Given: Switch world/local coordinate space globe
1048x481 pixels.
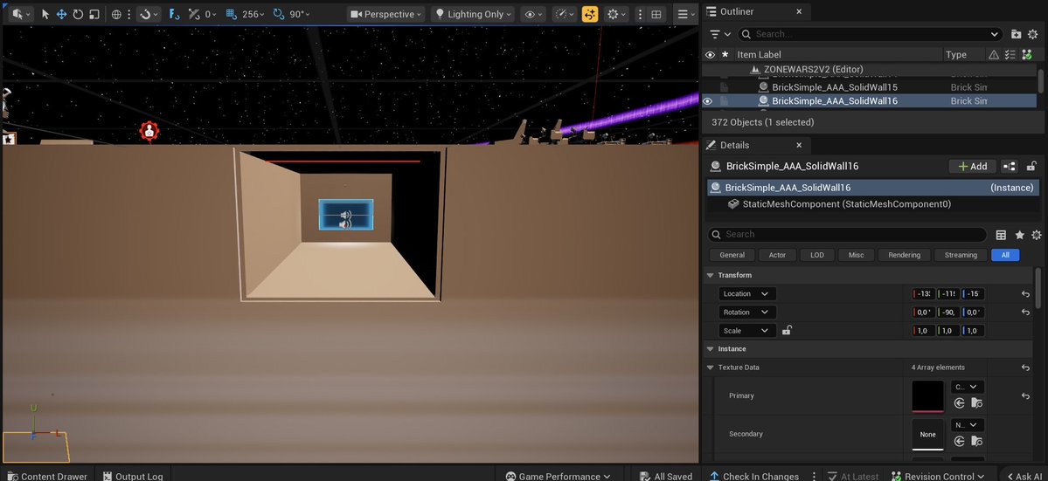Looking at the screenshot, I should pyautogui.click(x=116, y=14).
